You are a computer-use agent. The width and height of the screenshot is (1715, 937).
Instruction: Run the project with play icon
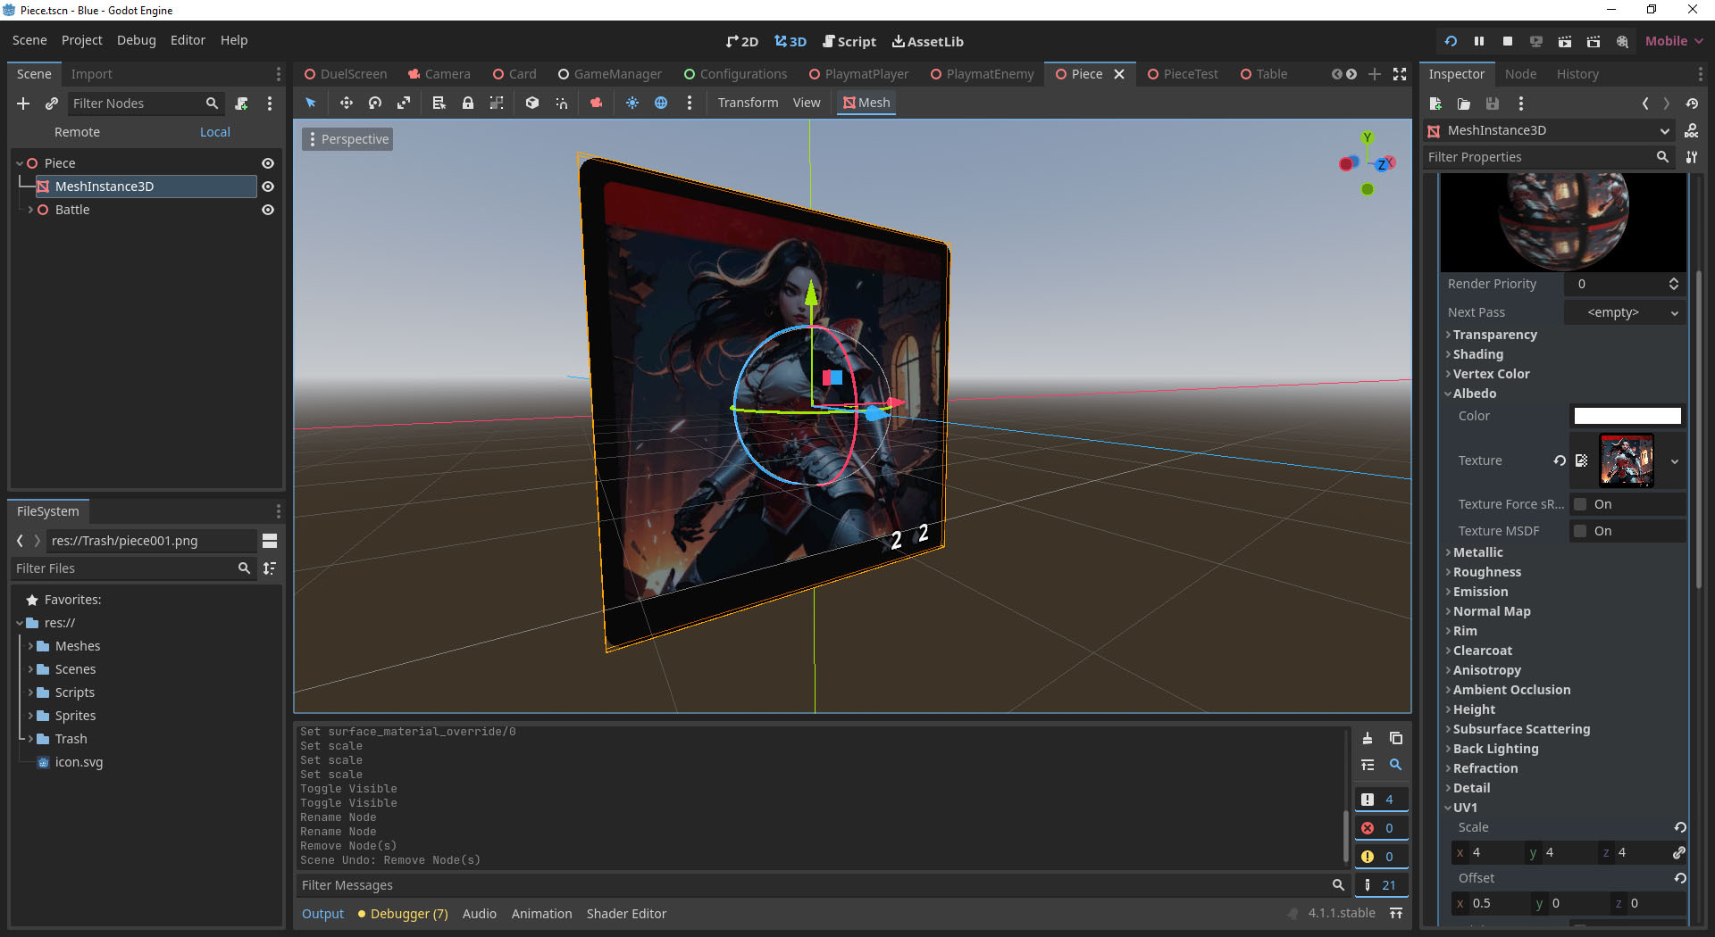tap(1451, 41)
